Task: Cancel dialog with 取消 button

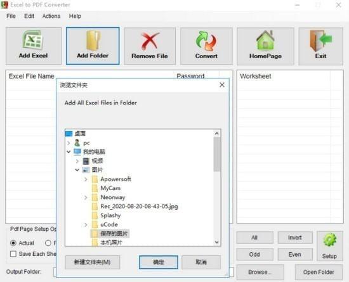Action: pyautogui.click(x=201, y=262)
